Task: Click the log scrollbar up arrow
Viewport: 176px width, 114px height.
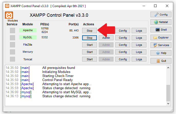Action: (x=168, y=68)
